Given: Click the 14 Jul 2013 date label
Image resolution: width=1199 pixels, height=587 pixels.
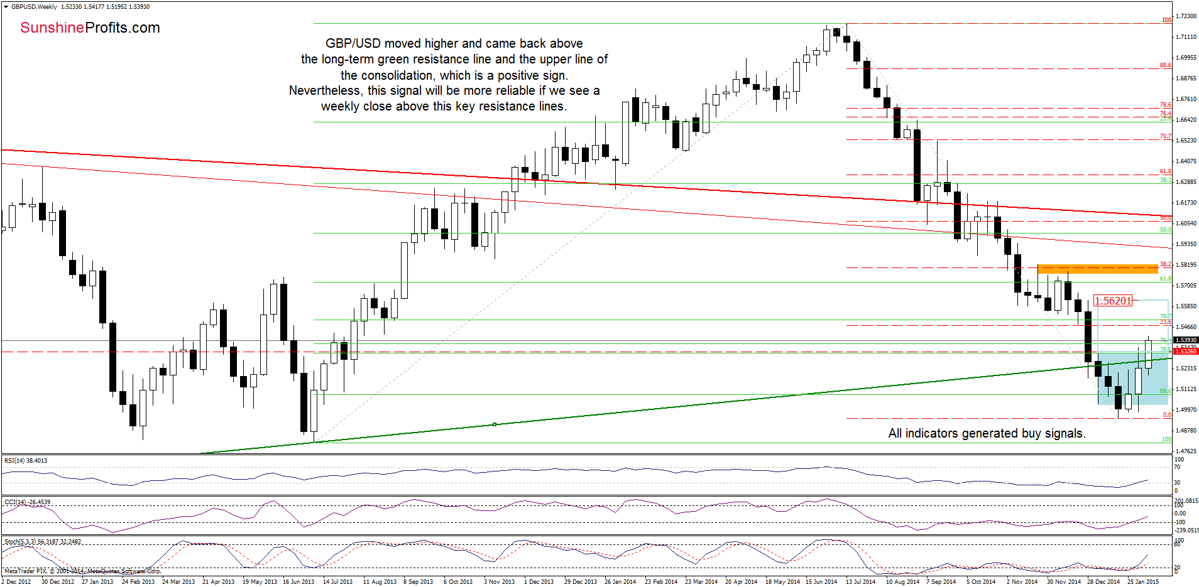Looking at the screenshot, I should 338,581.
